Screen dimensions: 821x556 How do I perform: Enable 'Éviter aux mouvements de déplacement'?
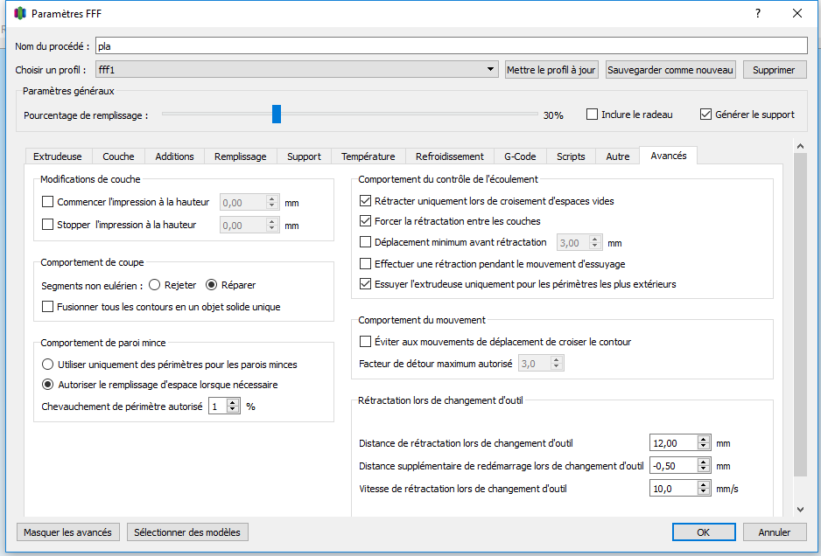[365, 342]
